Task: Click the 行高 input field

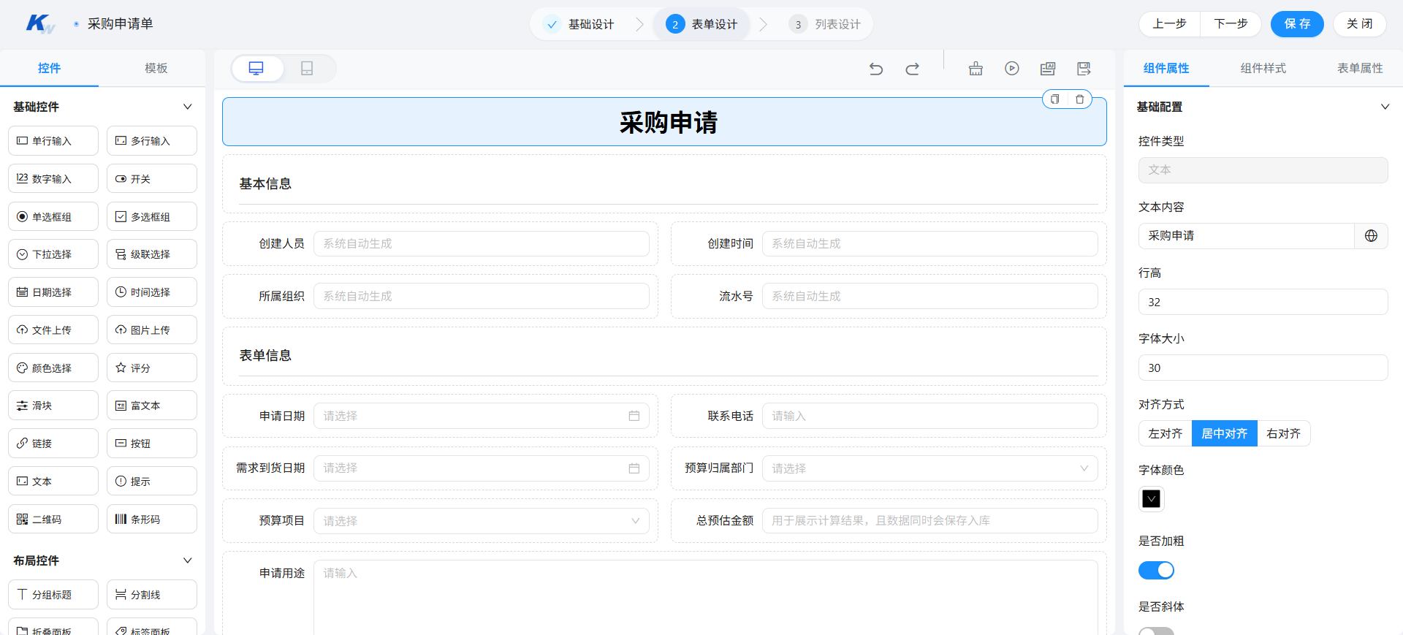Action: click(x=1263, y=302)
